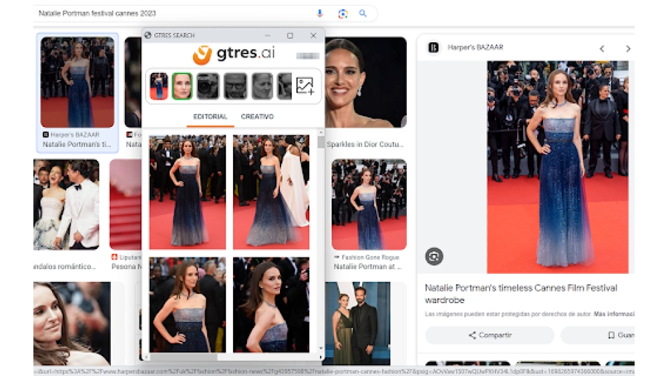This screenshot has height=376, width=668.
Task: Open the smiling close-up 'Sparkles in Dior' result
Action: point(365,82)
